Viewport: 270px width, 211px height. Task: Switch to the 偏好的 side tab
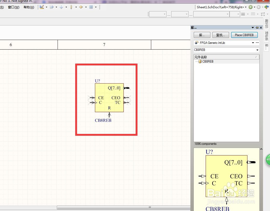[266, 23]
